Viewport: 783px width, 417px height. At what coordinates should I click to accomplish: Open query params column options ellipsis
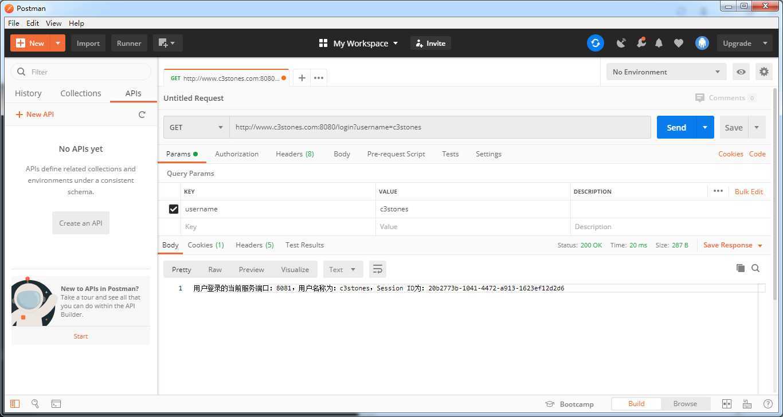[x=718, y=191]
